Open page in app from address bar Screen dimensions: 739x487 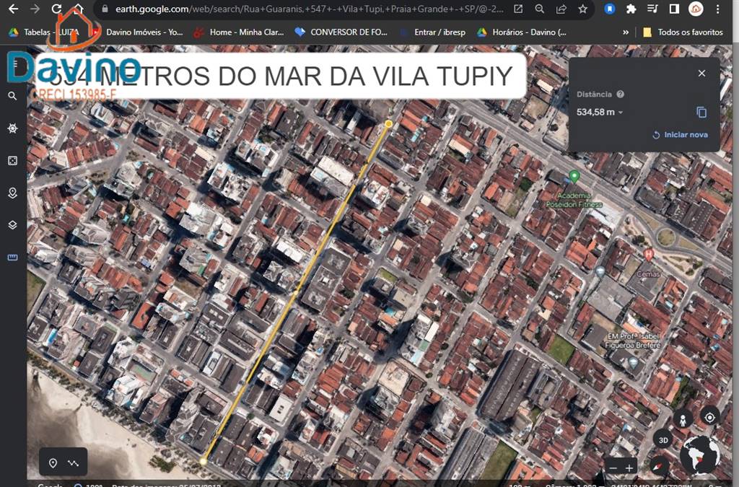click(x=518, y=9)
